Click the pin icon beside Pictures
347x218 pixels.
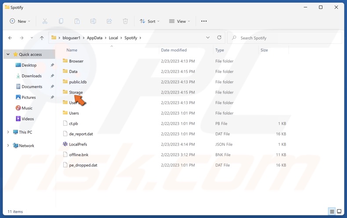pyautogui.click(x=52, y=97)
